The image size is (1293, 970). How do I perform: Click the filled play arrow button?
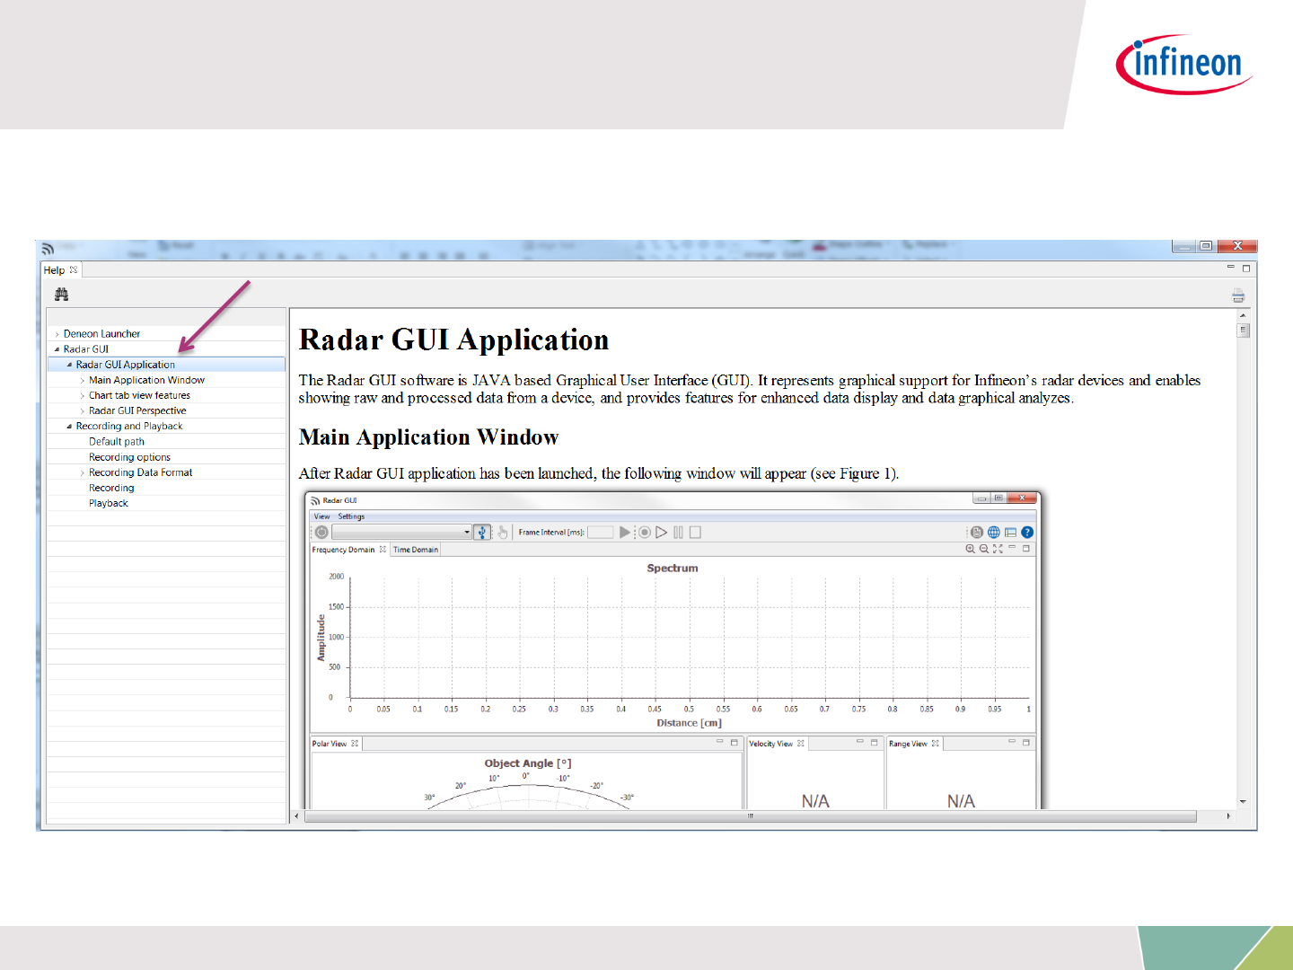point(625,533)
